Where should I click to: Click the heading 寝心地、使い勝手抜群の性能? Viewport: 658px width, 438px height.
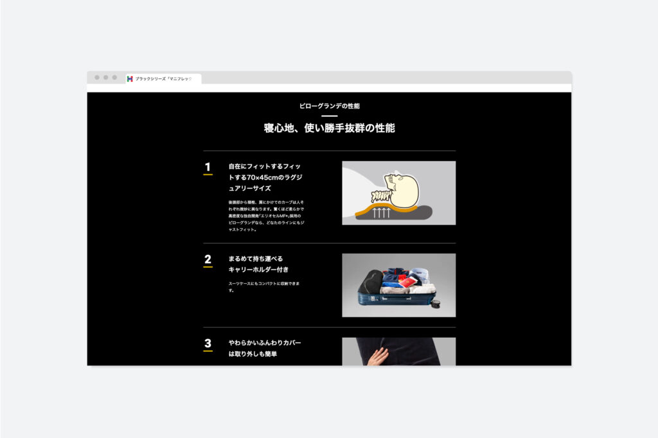click(x=329, y=128)
